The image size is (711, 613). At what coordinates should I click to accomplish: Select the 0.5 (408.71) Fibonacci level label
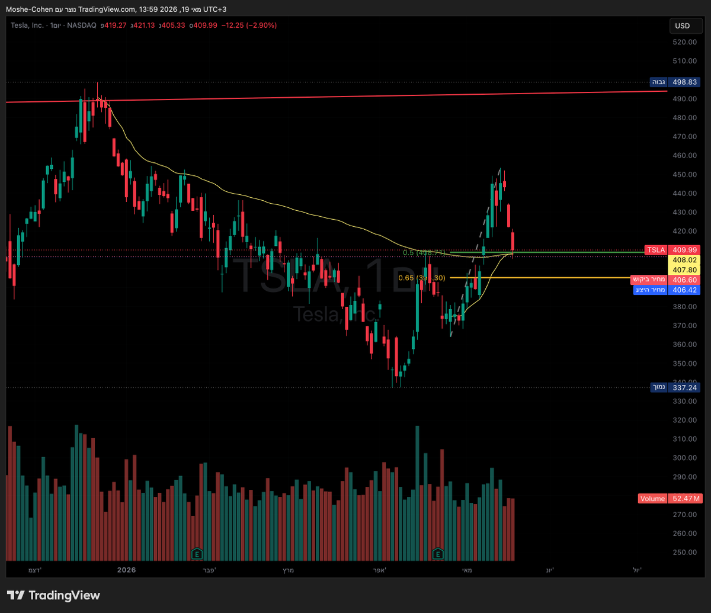click(424, 253)
